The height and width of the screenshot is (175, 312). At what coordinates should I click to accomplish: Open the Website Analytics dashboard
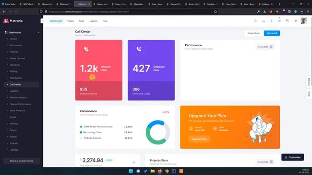tap(19, 97)
